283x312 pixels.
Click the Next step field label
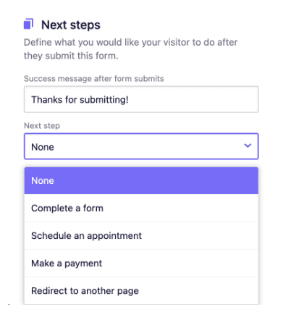(x=42, y=125)
